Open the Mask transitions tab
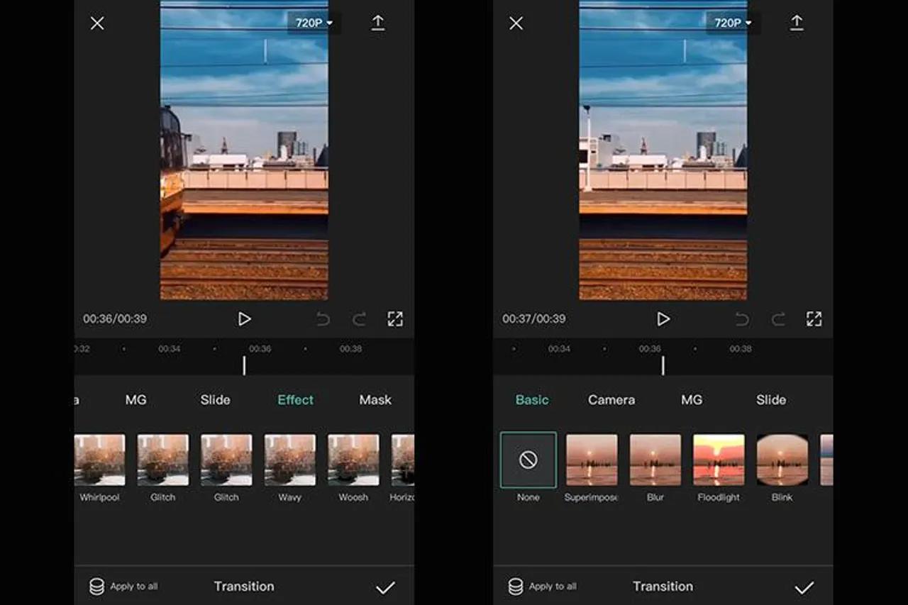 pyautogui.click(x=375, y=400)
